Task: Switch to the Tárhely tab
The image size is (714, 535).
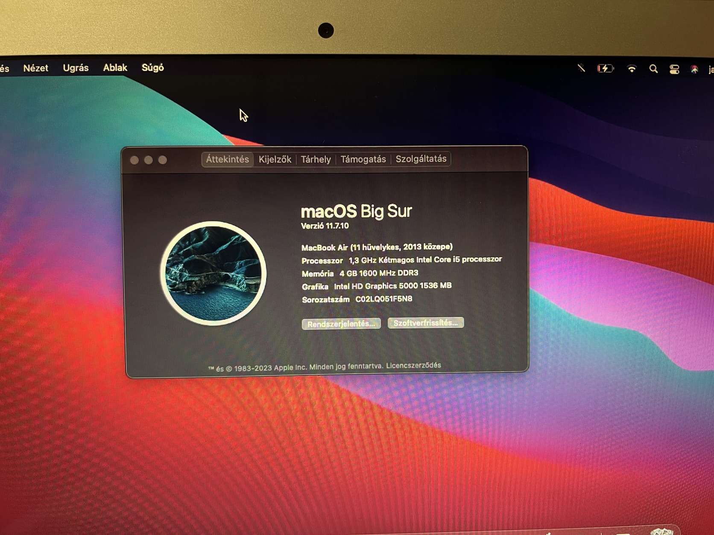Action: [x=316, y=160]
